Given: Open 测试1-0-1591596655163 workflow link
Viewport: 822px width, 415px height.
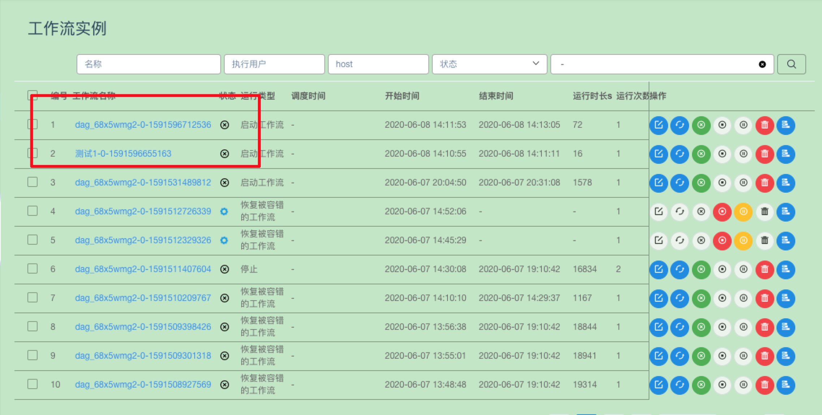Looking at the screenshot, I should (x=123, y=154).
